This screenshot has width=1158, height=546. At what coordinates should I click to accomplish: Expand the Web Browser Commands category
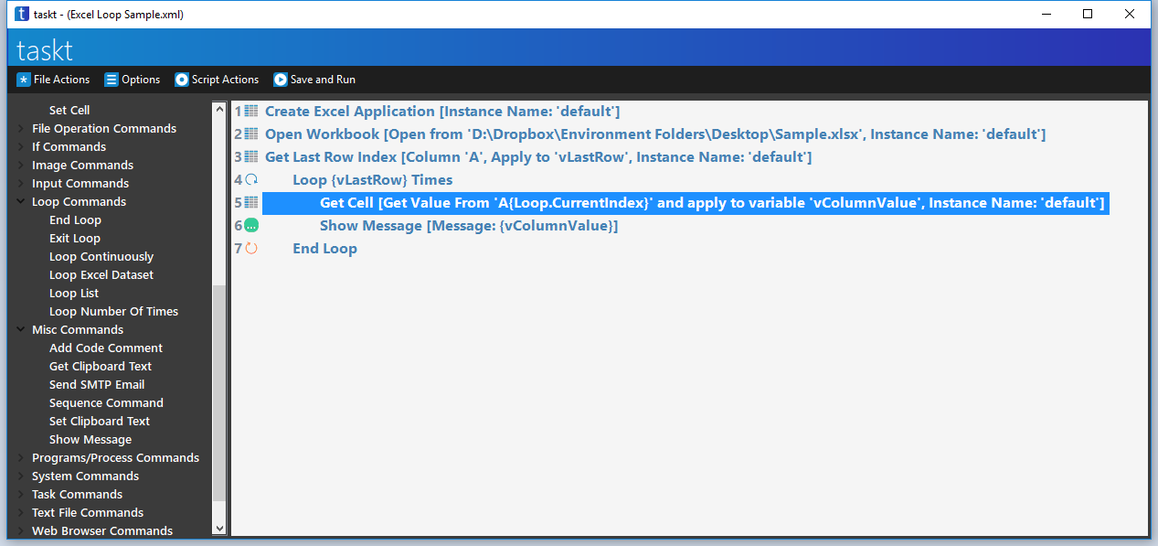click(x=20, y=530)
